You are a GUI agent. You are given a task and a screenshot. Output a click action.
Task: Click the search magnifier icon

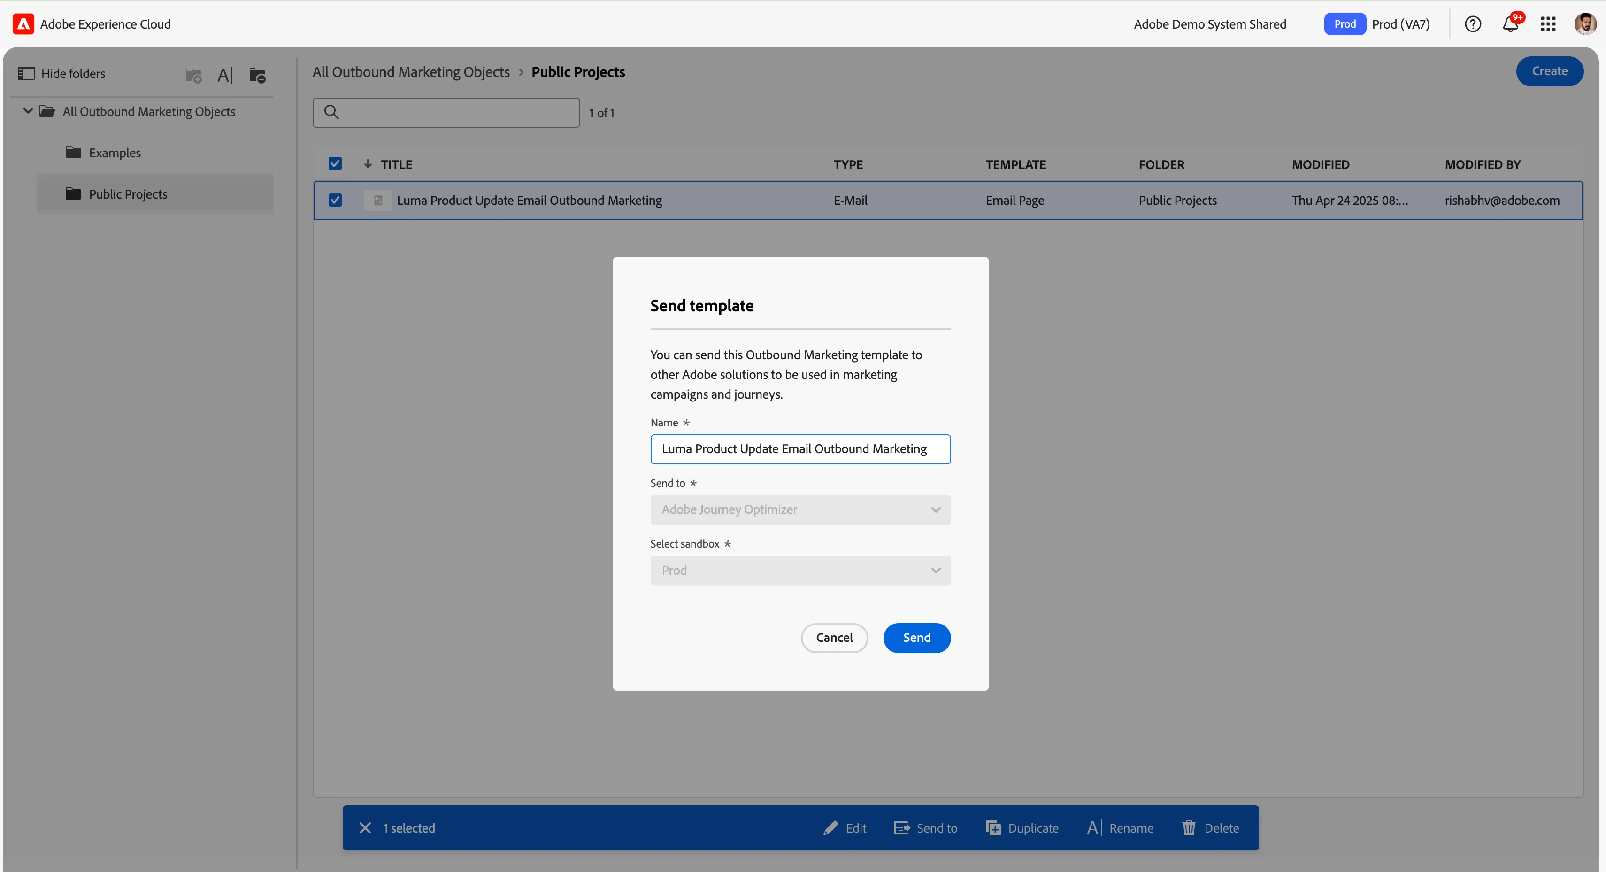point(332,112)
